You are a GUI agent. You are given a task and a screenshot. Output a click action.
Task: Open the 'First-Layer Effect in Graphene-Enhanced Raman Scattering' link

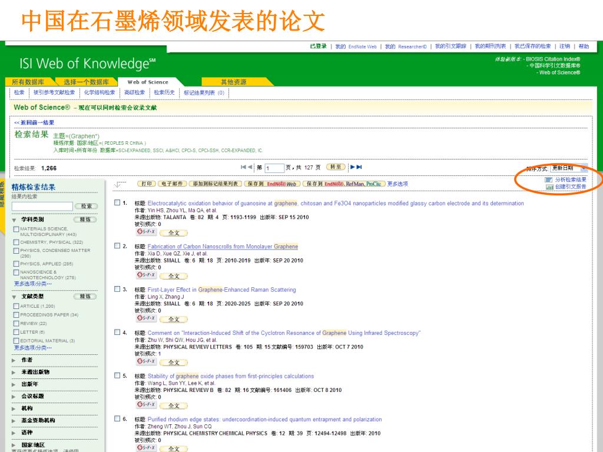pyautogui.click(x=222, y=290)
